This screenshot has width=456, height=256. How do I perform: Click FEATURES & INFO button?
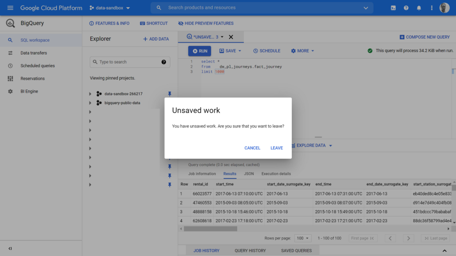pyautogui.click(x=109, y=23)
